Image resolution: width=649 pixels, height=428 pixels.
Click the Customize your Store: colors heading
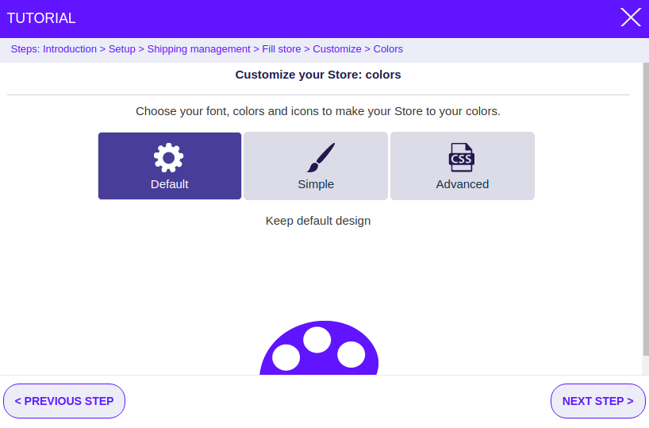318,75
